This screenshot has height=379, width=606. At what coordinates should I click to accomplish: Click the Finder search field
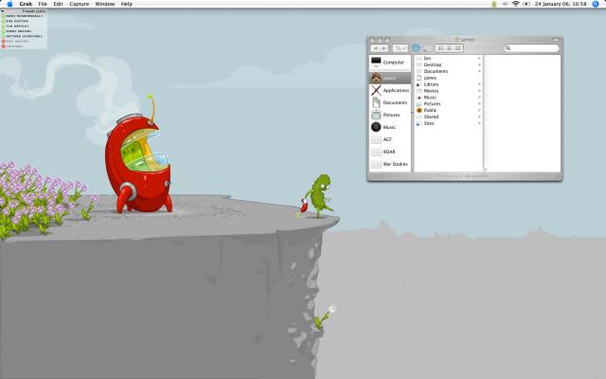531,48
